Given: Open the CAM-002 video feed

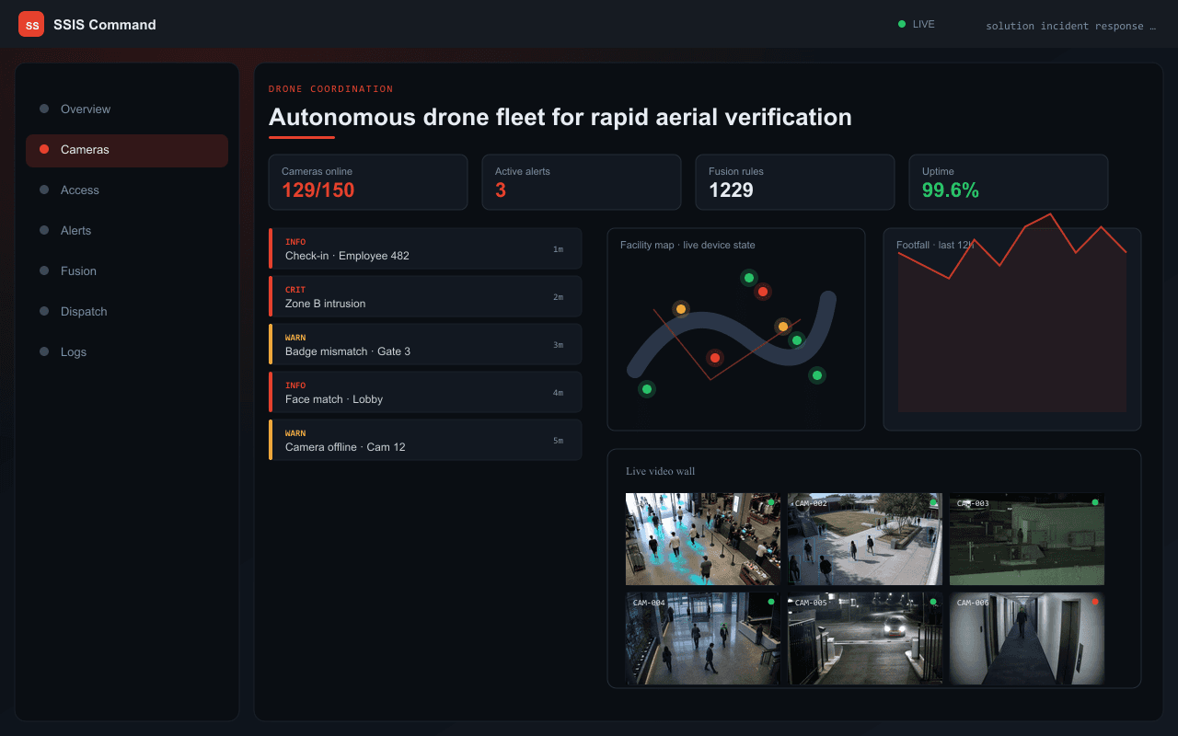Looking at the screenshot, I should (865, 539).
